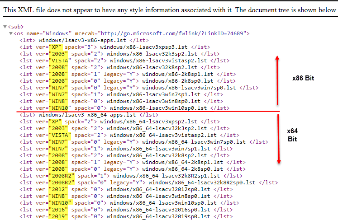Select the x86_64-2k8sp1.lst line

133,162
